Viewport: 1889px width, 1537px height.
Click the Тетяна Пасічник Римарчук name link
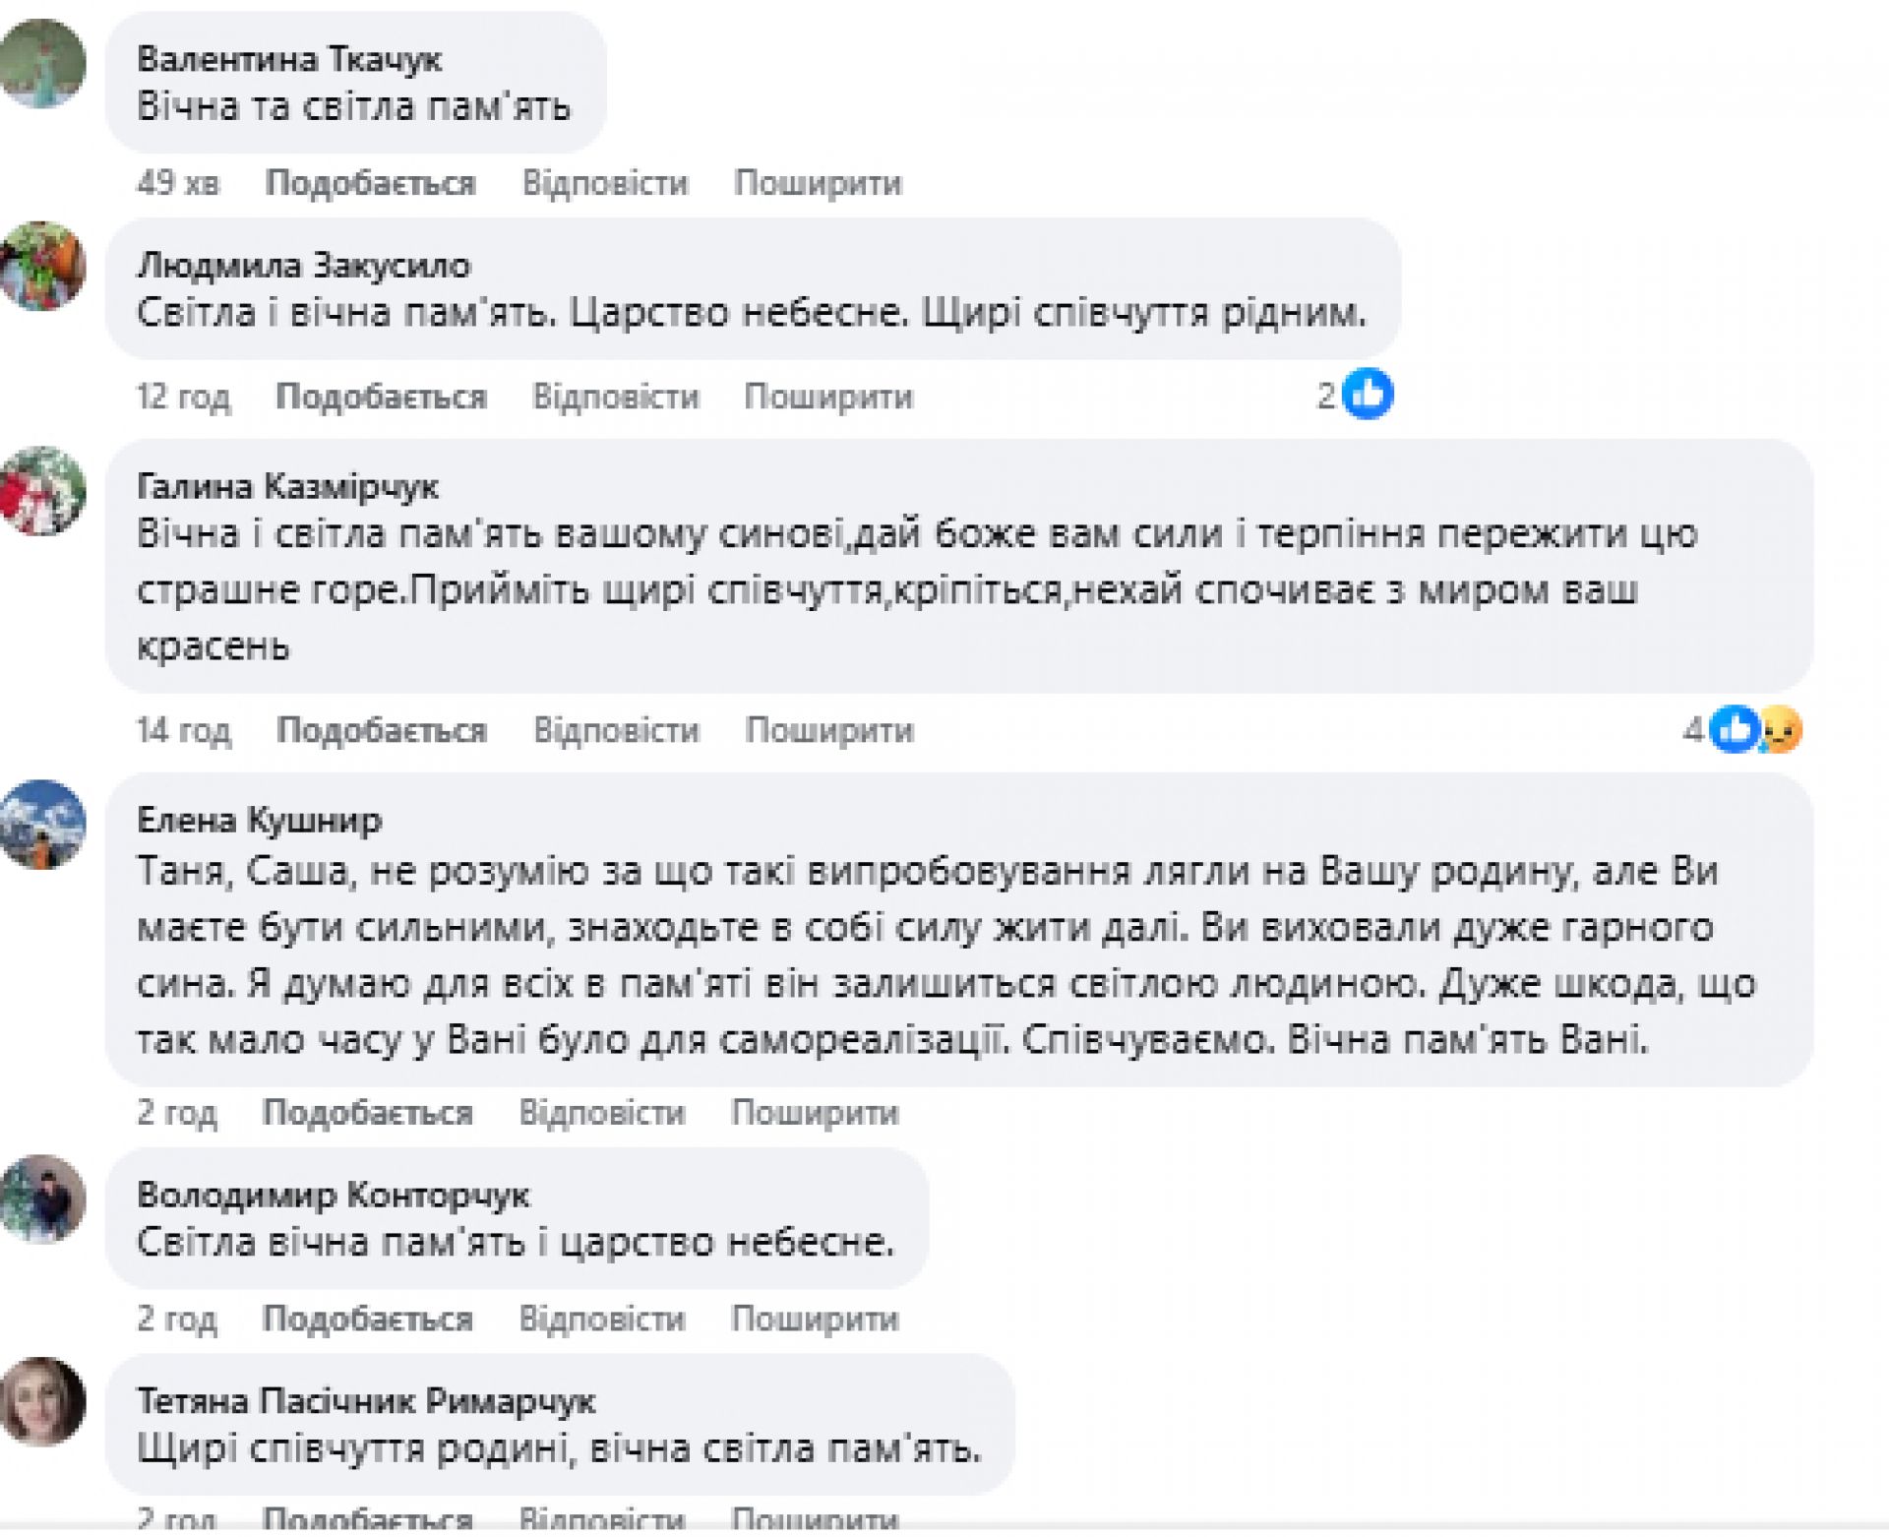click(367, 1400)
